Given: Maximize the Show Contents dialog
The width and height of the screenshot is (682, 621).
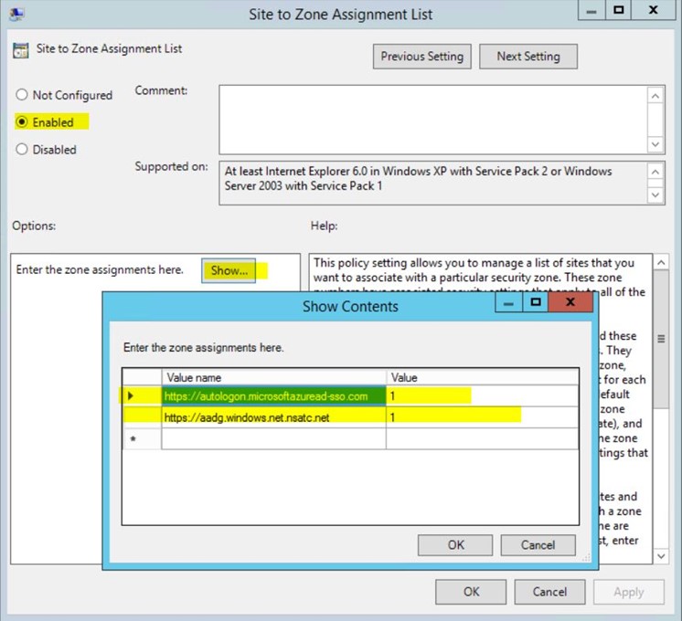Looking at the screenshot, I should pyautogui.click(x=536, y=301).
